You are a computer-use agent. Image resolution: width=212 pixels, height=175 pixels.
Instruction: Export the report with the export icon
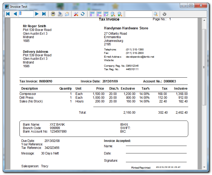(60, 14)
